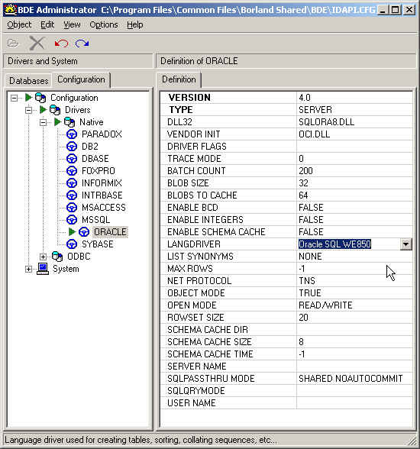This screenshot has width=420, height=449.
Task: Open the Object menu
Action: point(19,25)
